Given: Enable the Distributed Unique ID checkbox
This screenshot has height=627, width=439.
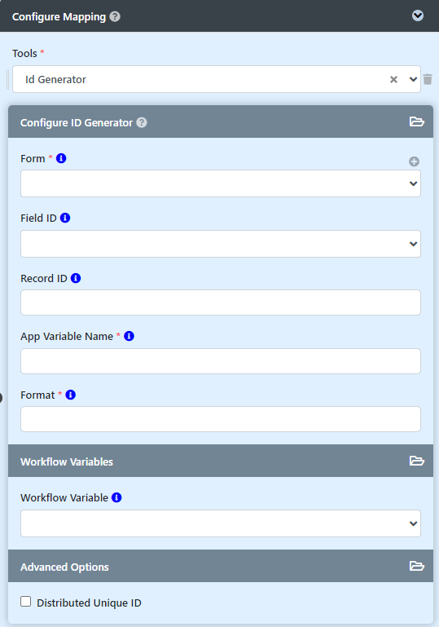Looking at the screenshot, I should point(25,602).
